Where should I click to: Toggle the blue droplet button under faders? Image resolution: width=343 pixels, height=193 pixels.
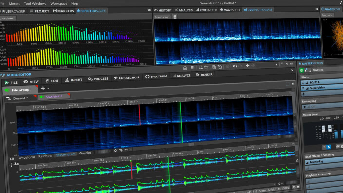[329, 147]
